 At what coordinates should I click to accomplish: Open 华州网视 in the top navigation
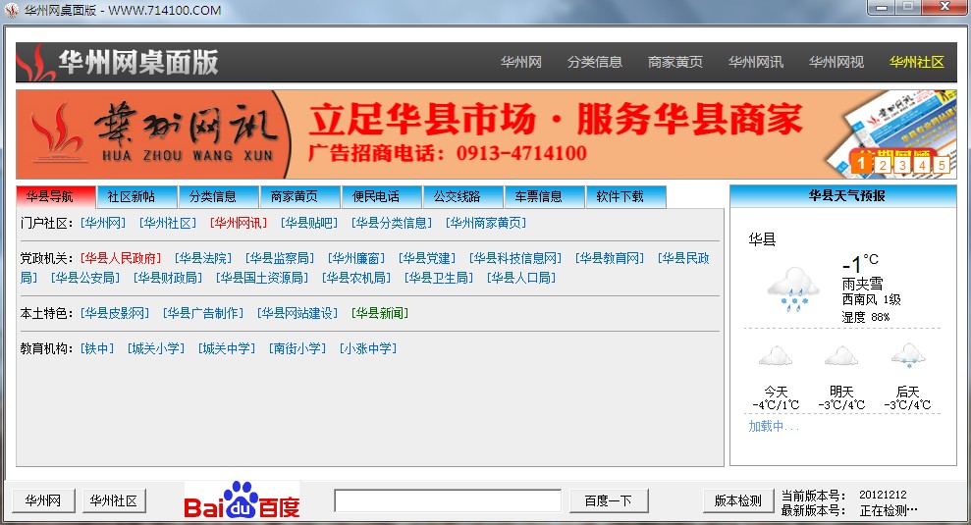836,62
